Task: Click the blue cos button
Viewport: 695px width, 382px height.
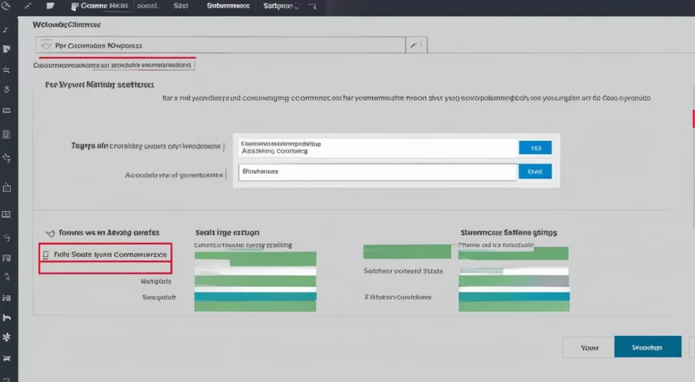Action: pos(536,147)
